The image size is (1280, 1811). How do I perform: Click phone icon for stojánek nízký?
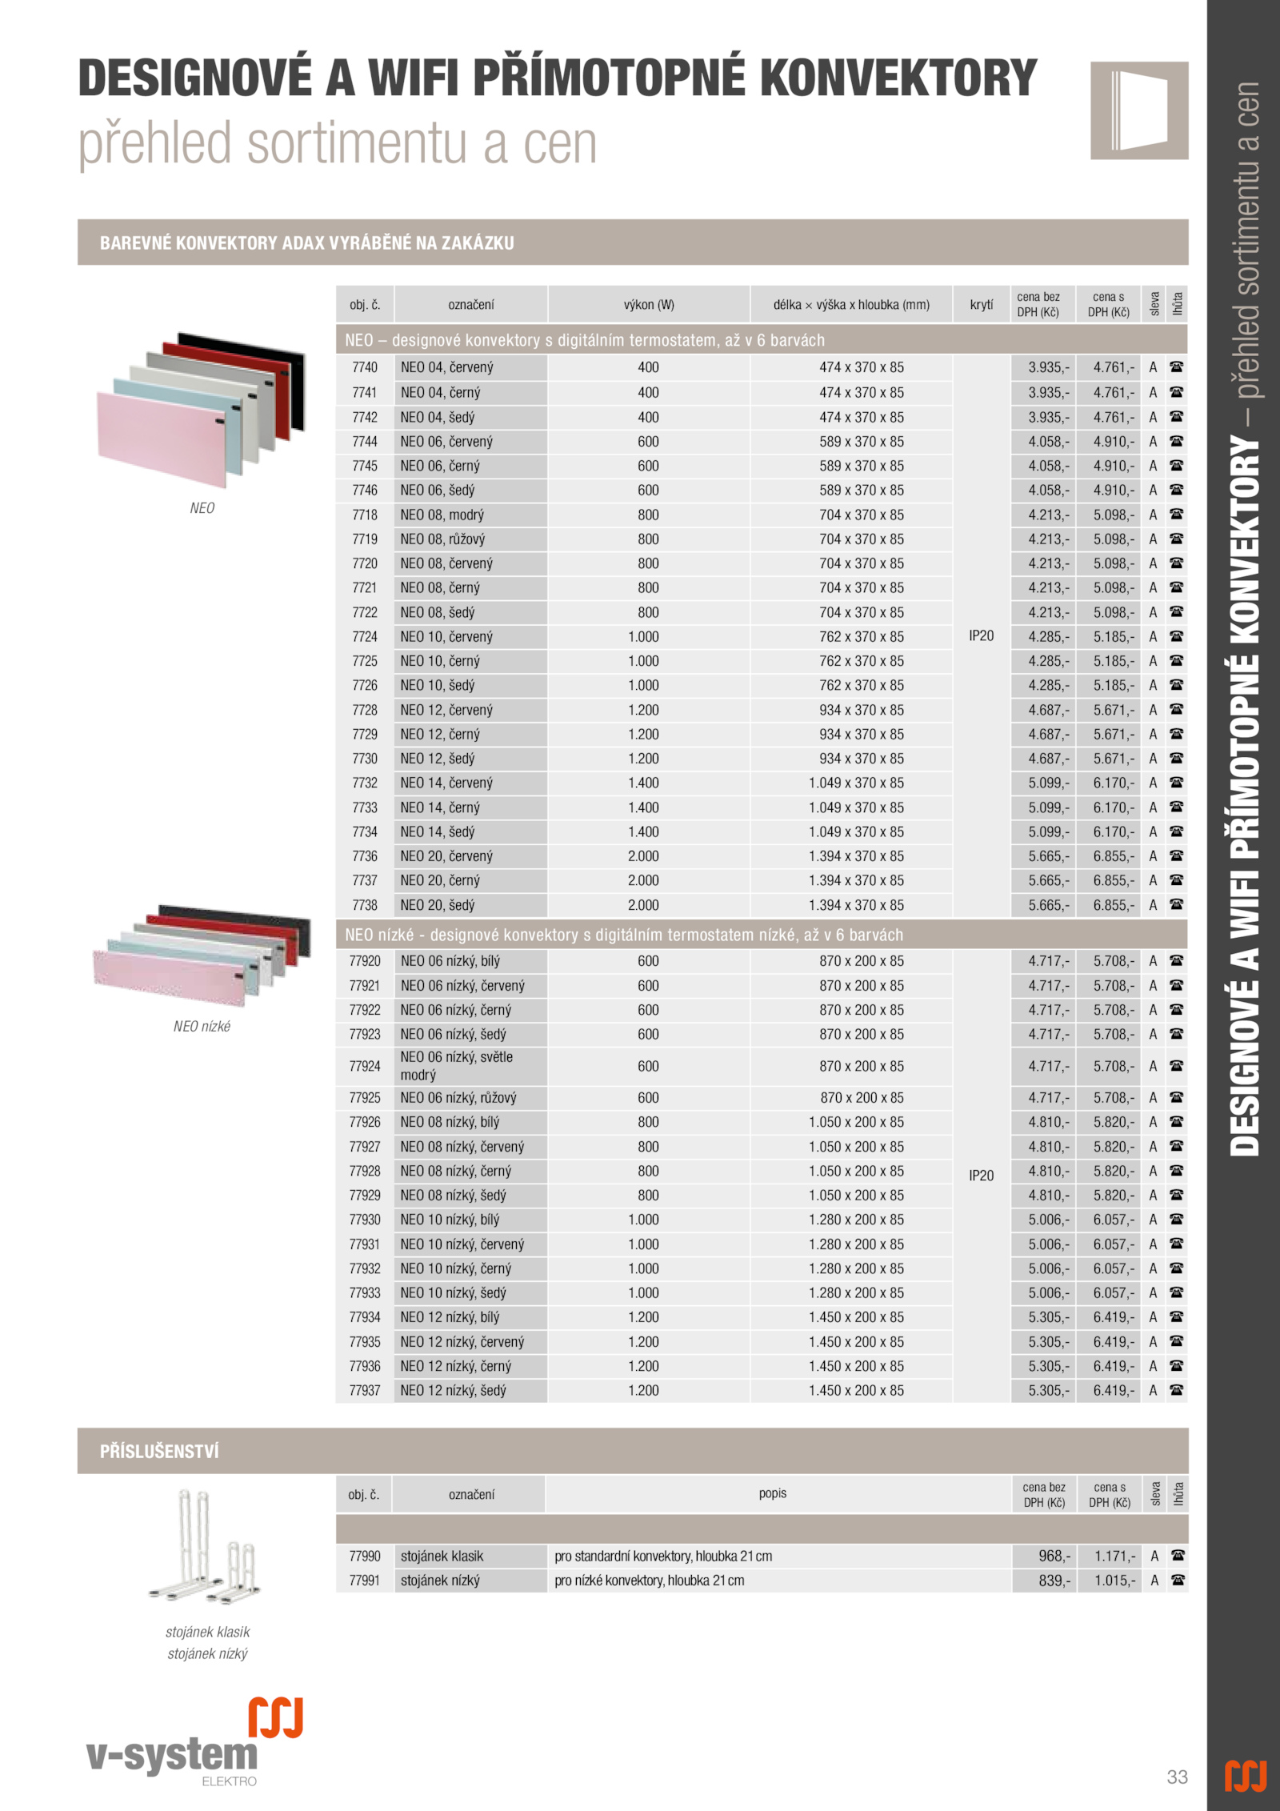tap(1178, 1580)
